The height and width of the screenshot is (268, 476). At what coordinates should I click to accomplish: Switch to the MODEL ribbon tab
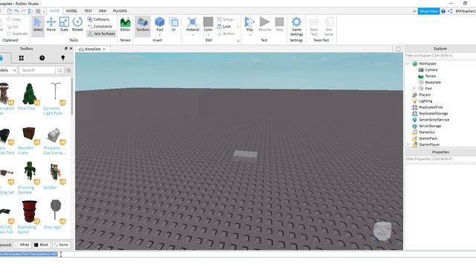(72, 11)
